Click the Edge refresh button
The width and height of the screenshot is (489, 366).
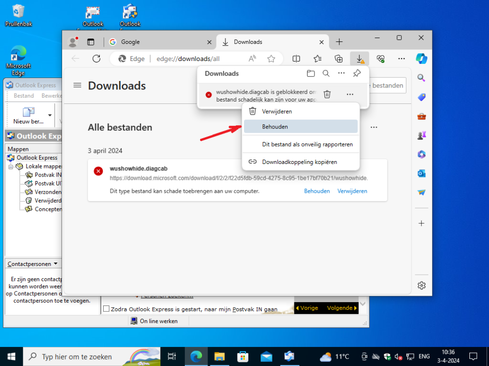(x=96, y=59)
